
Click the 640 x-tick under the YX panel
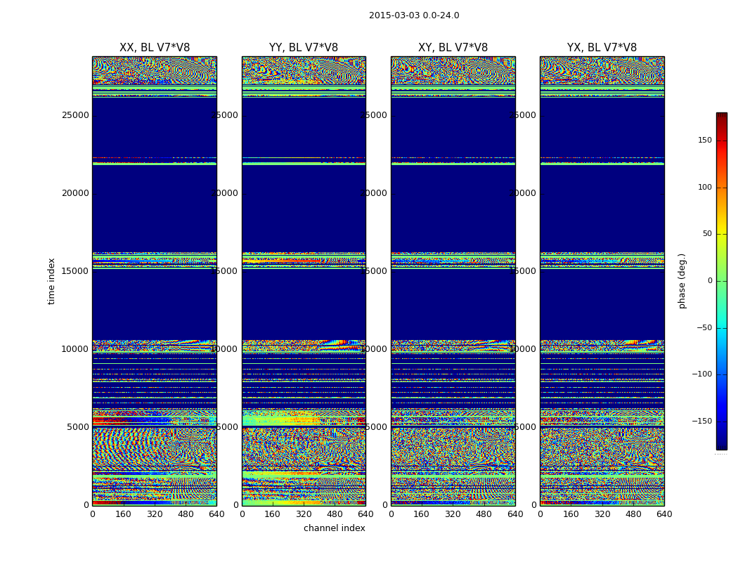664,514
